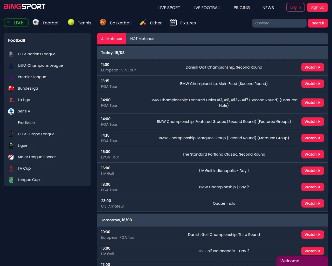Open the Other sports link
The width and height of the screenshot is (332, 266).
(x=156, y=23)
